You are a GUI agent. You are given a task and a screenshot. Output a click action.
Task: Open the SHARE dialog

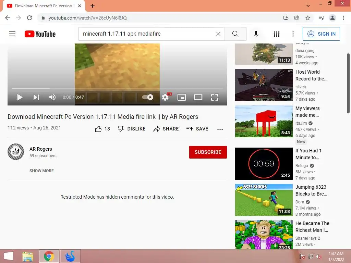[166, 129]
